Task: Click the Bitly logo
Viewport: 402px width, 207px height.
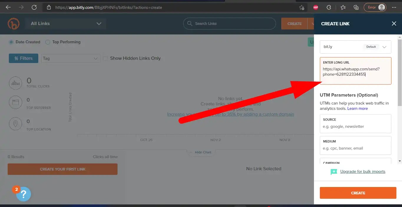Action: pos(14,24)
